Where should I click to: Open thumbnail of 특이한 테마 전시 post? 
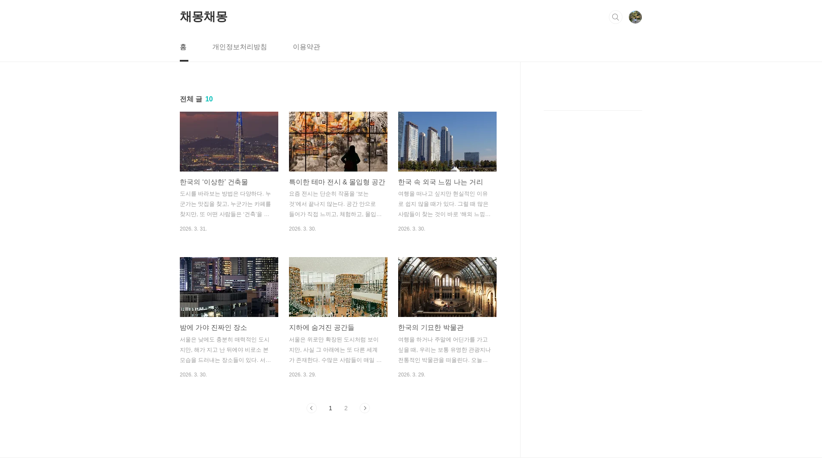click(x=338, y=142)
